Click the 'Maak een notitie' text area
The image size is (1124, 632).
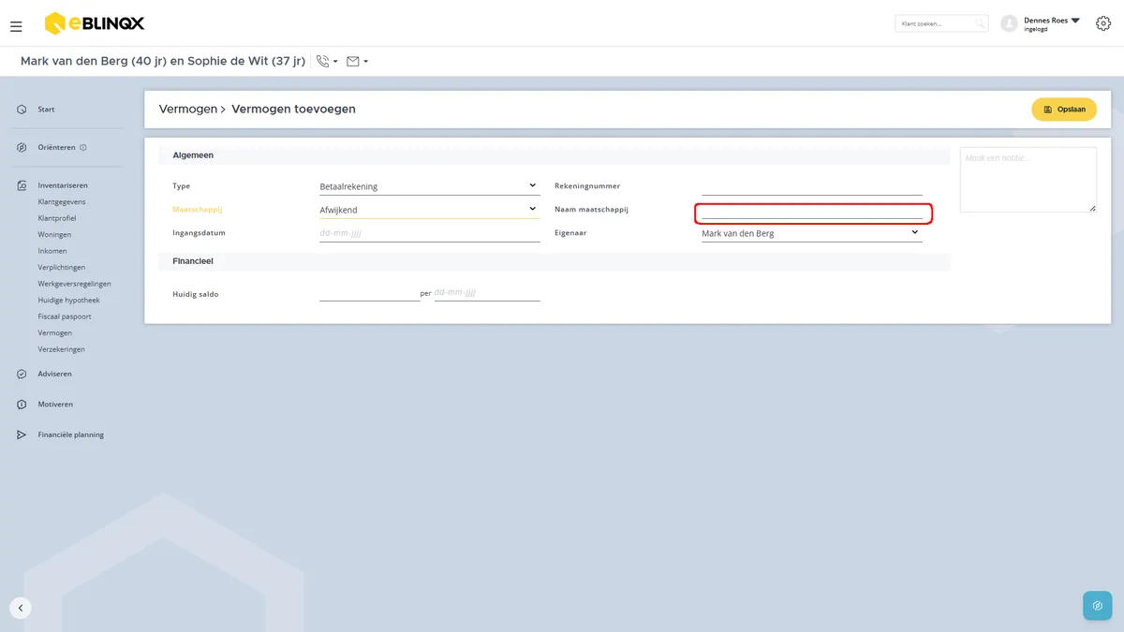(1028, 180)
